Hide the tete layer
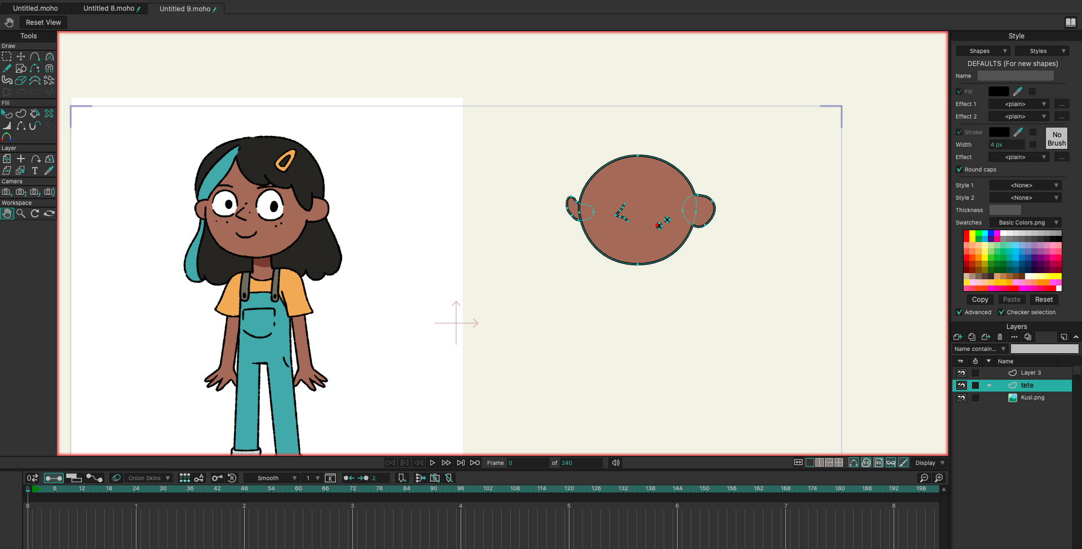This screenshot has width=1082, height=549. tap(961, 385)
